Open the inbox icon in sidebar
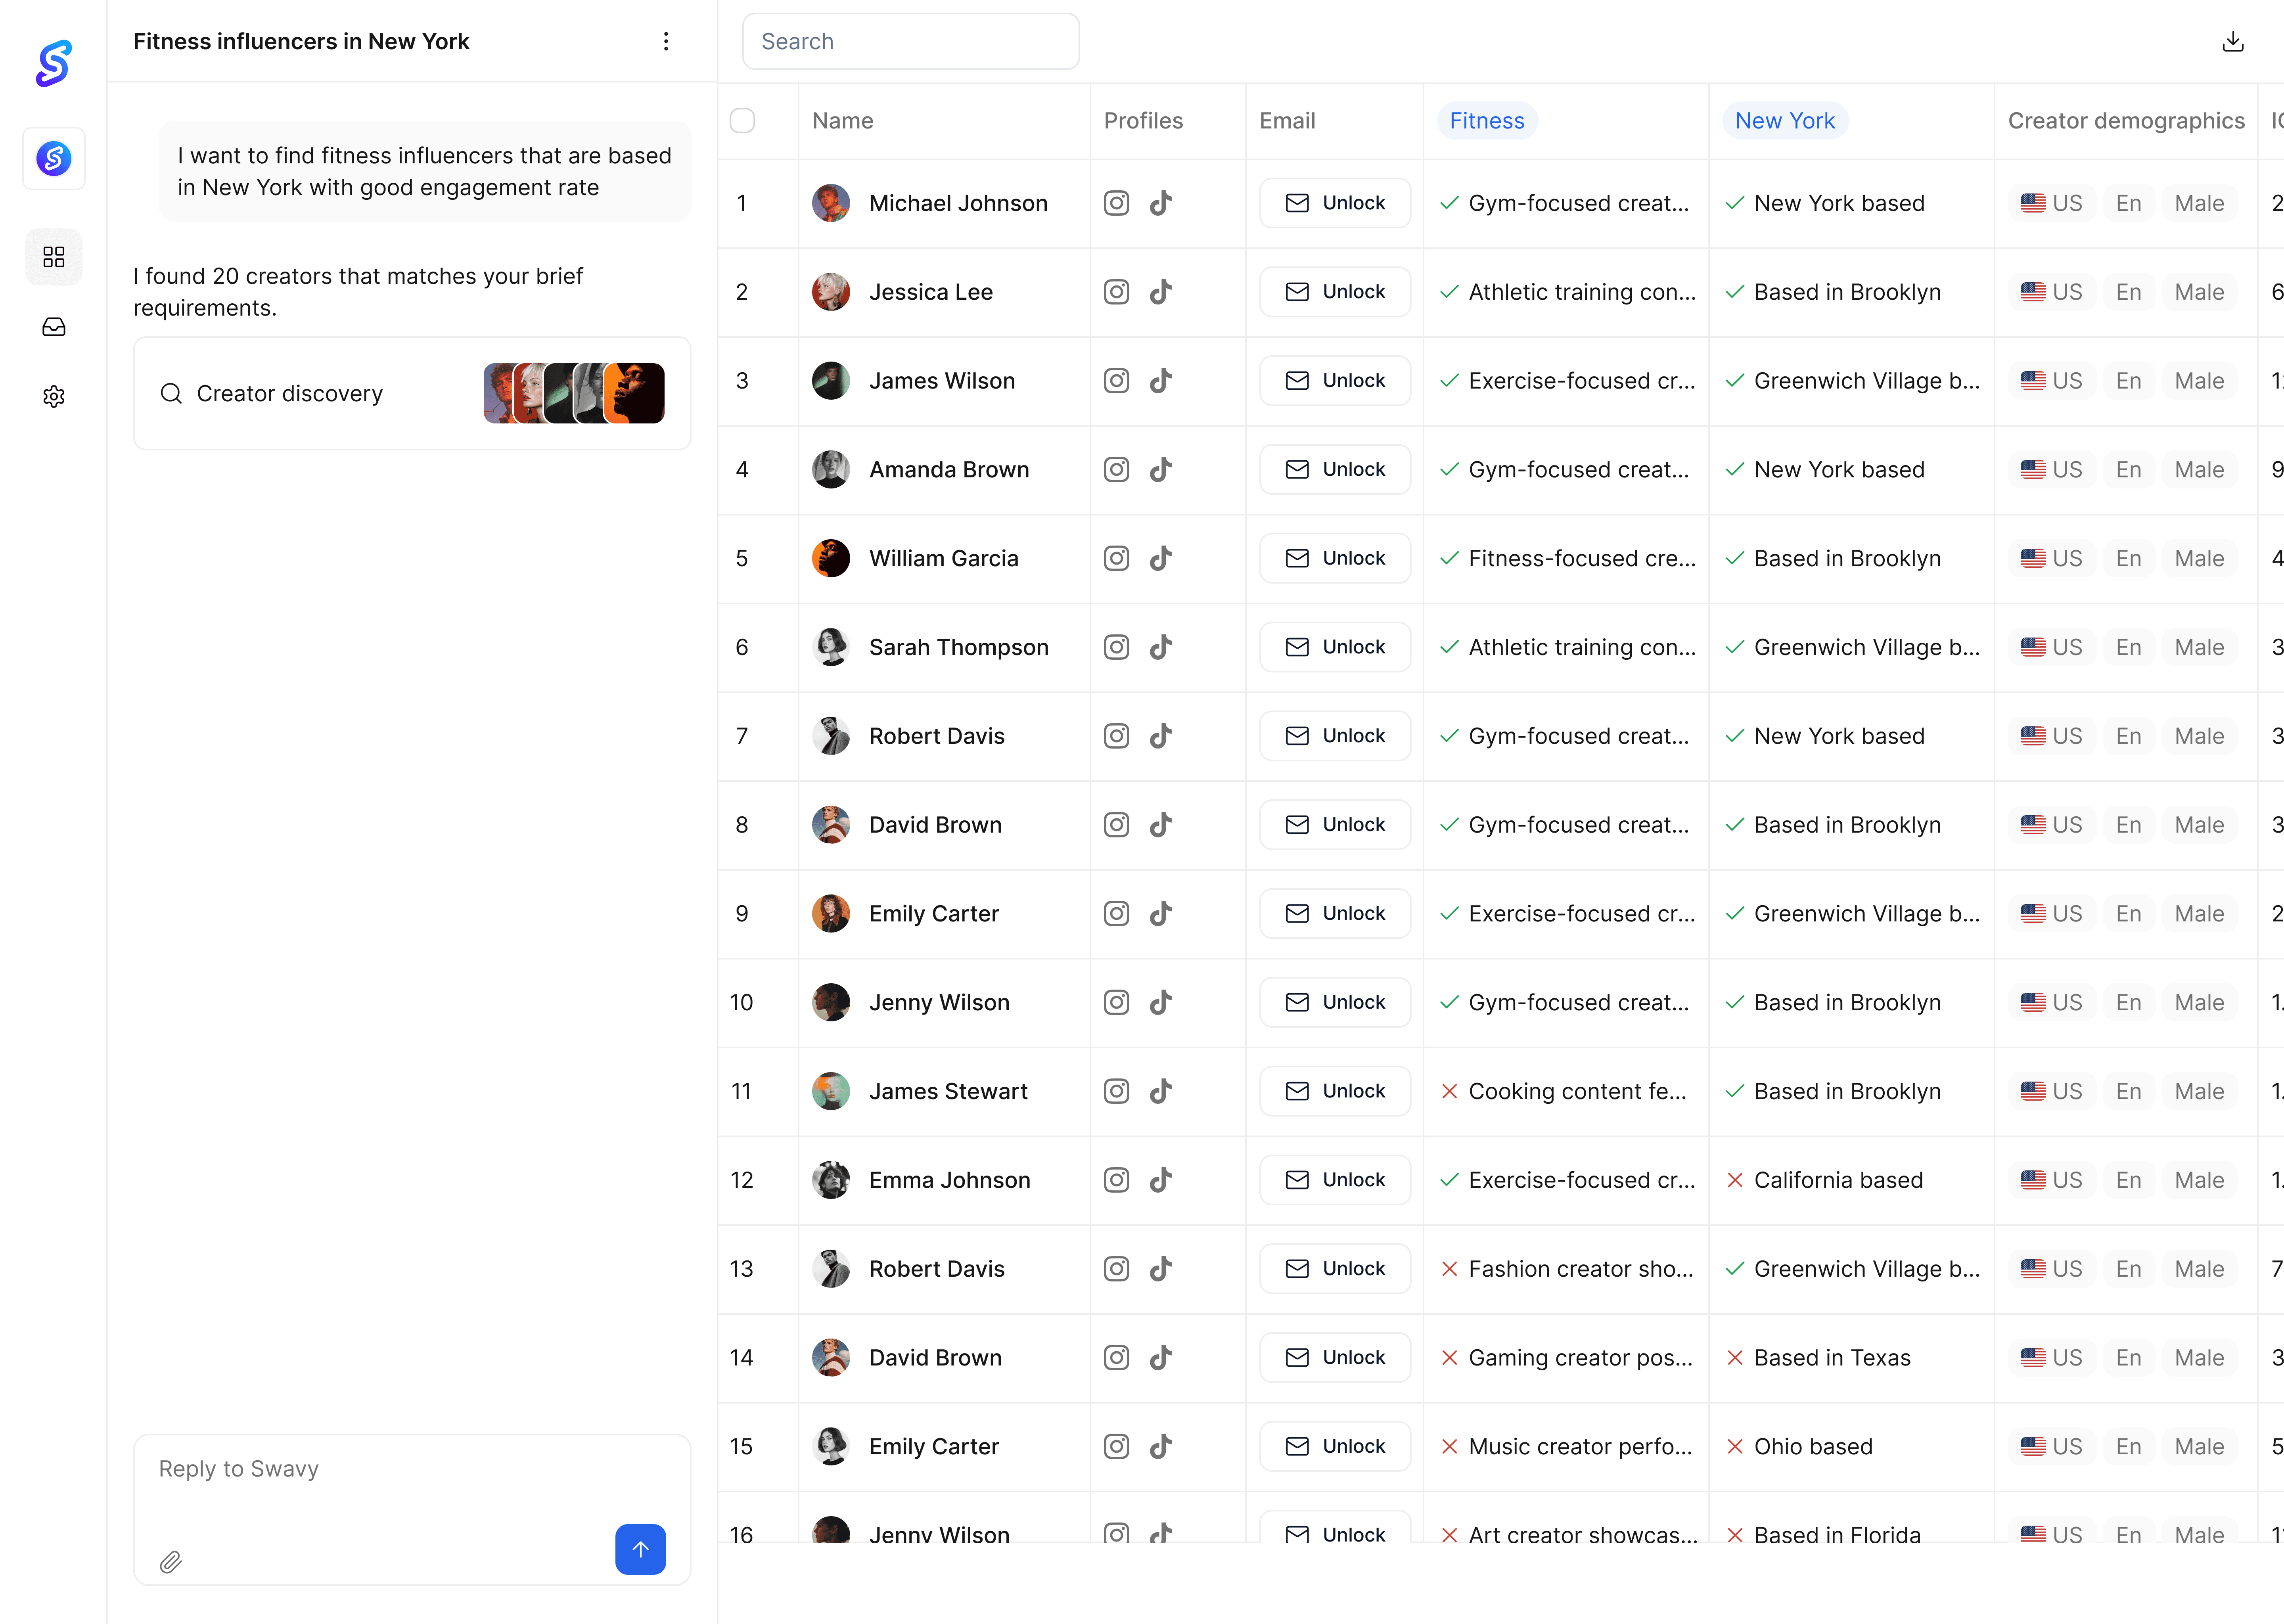 [54, 327]
